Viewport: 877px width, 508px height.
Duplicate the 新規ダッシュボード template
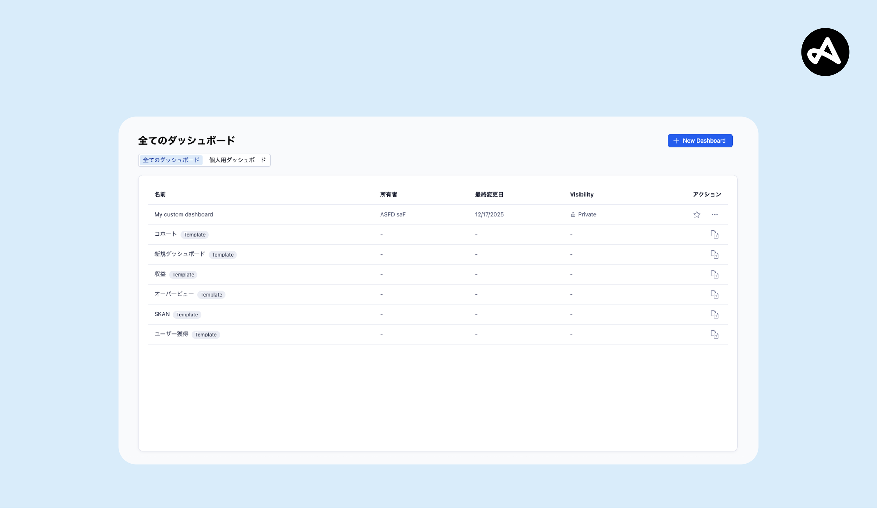(714, 255)
